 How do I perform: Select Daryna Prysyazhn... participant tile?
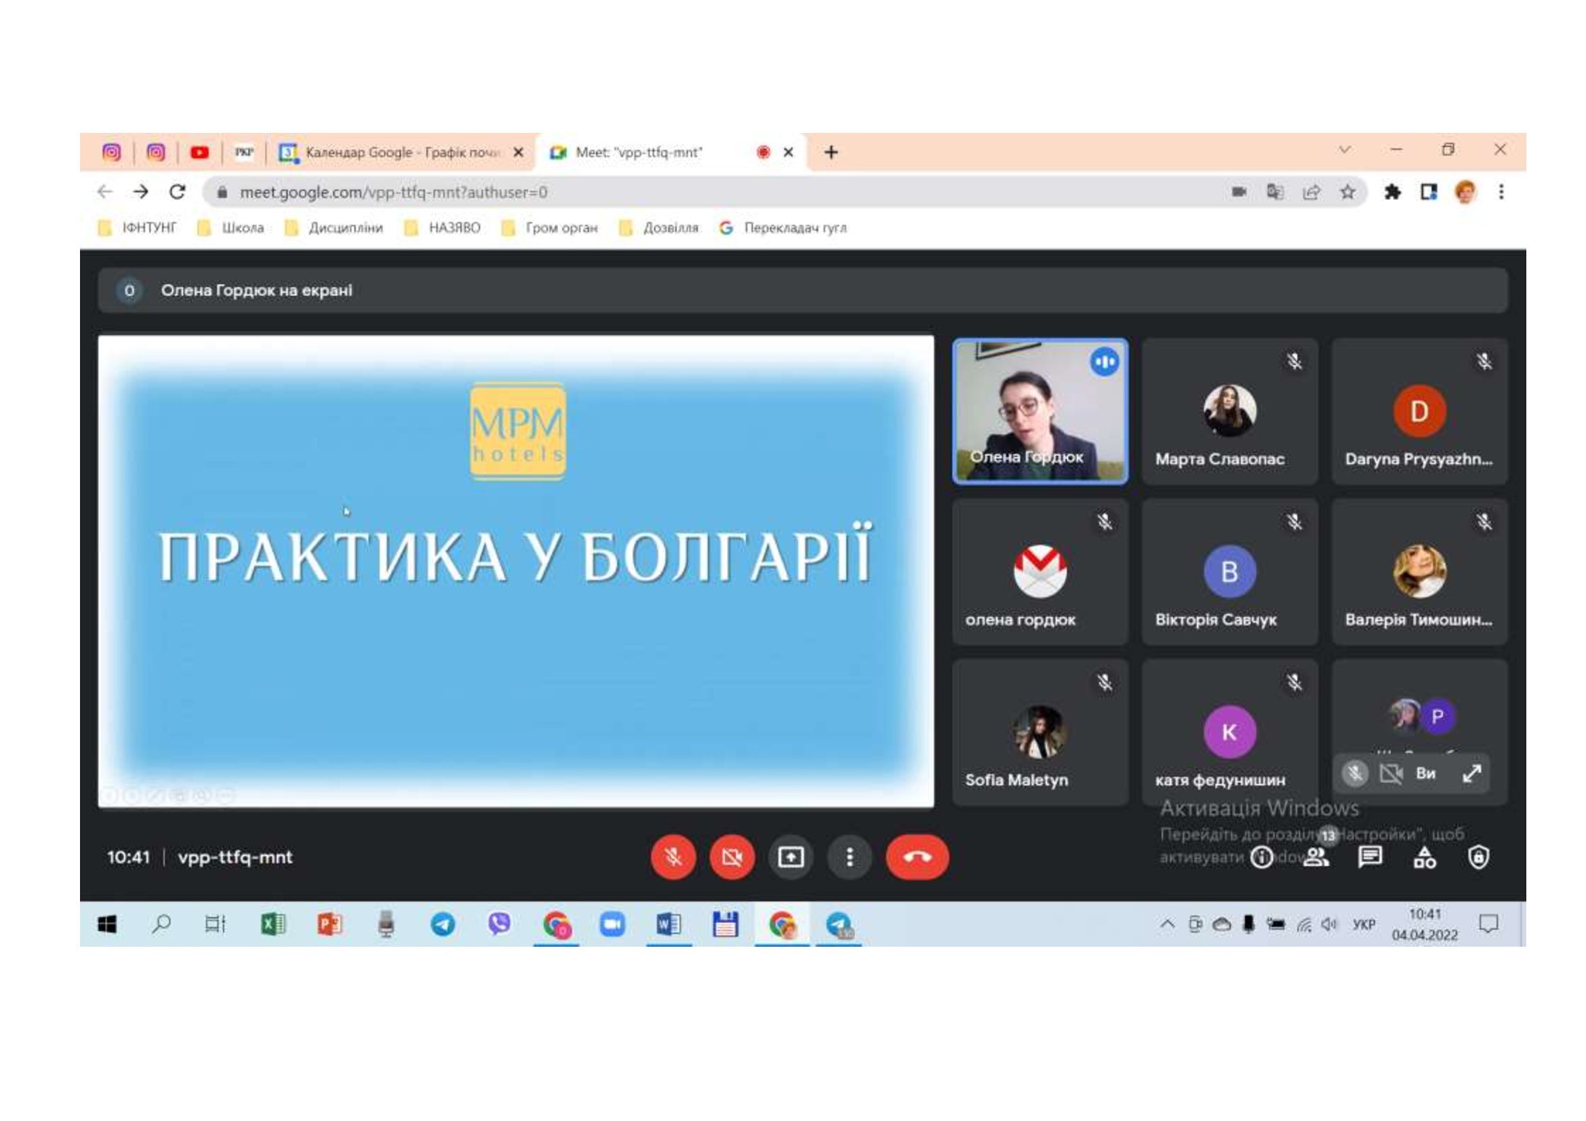click(x=1419, y=411)
